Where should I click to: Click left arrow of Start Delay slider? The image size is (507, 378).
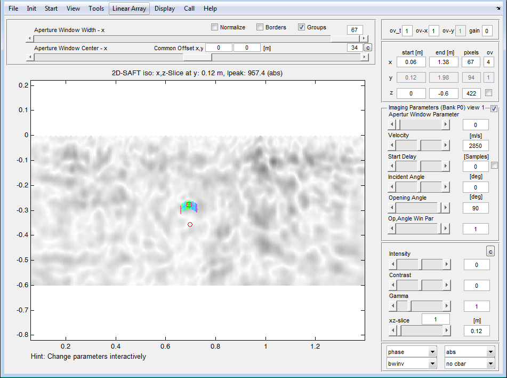point(392,166)
